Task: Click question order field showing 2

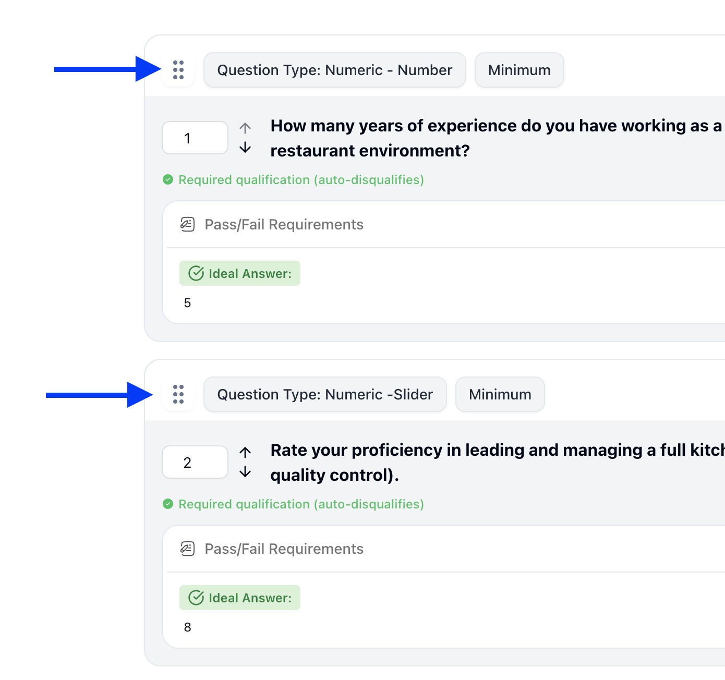Action: 195,463
